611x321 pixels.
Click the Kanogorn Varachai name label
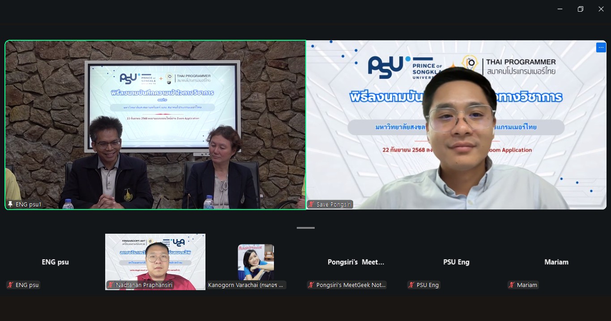click(x=247, y=285)
